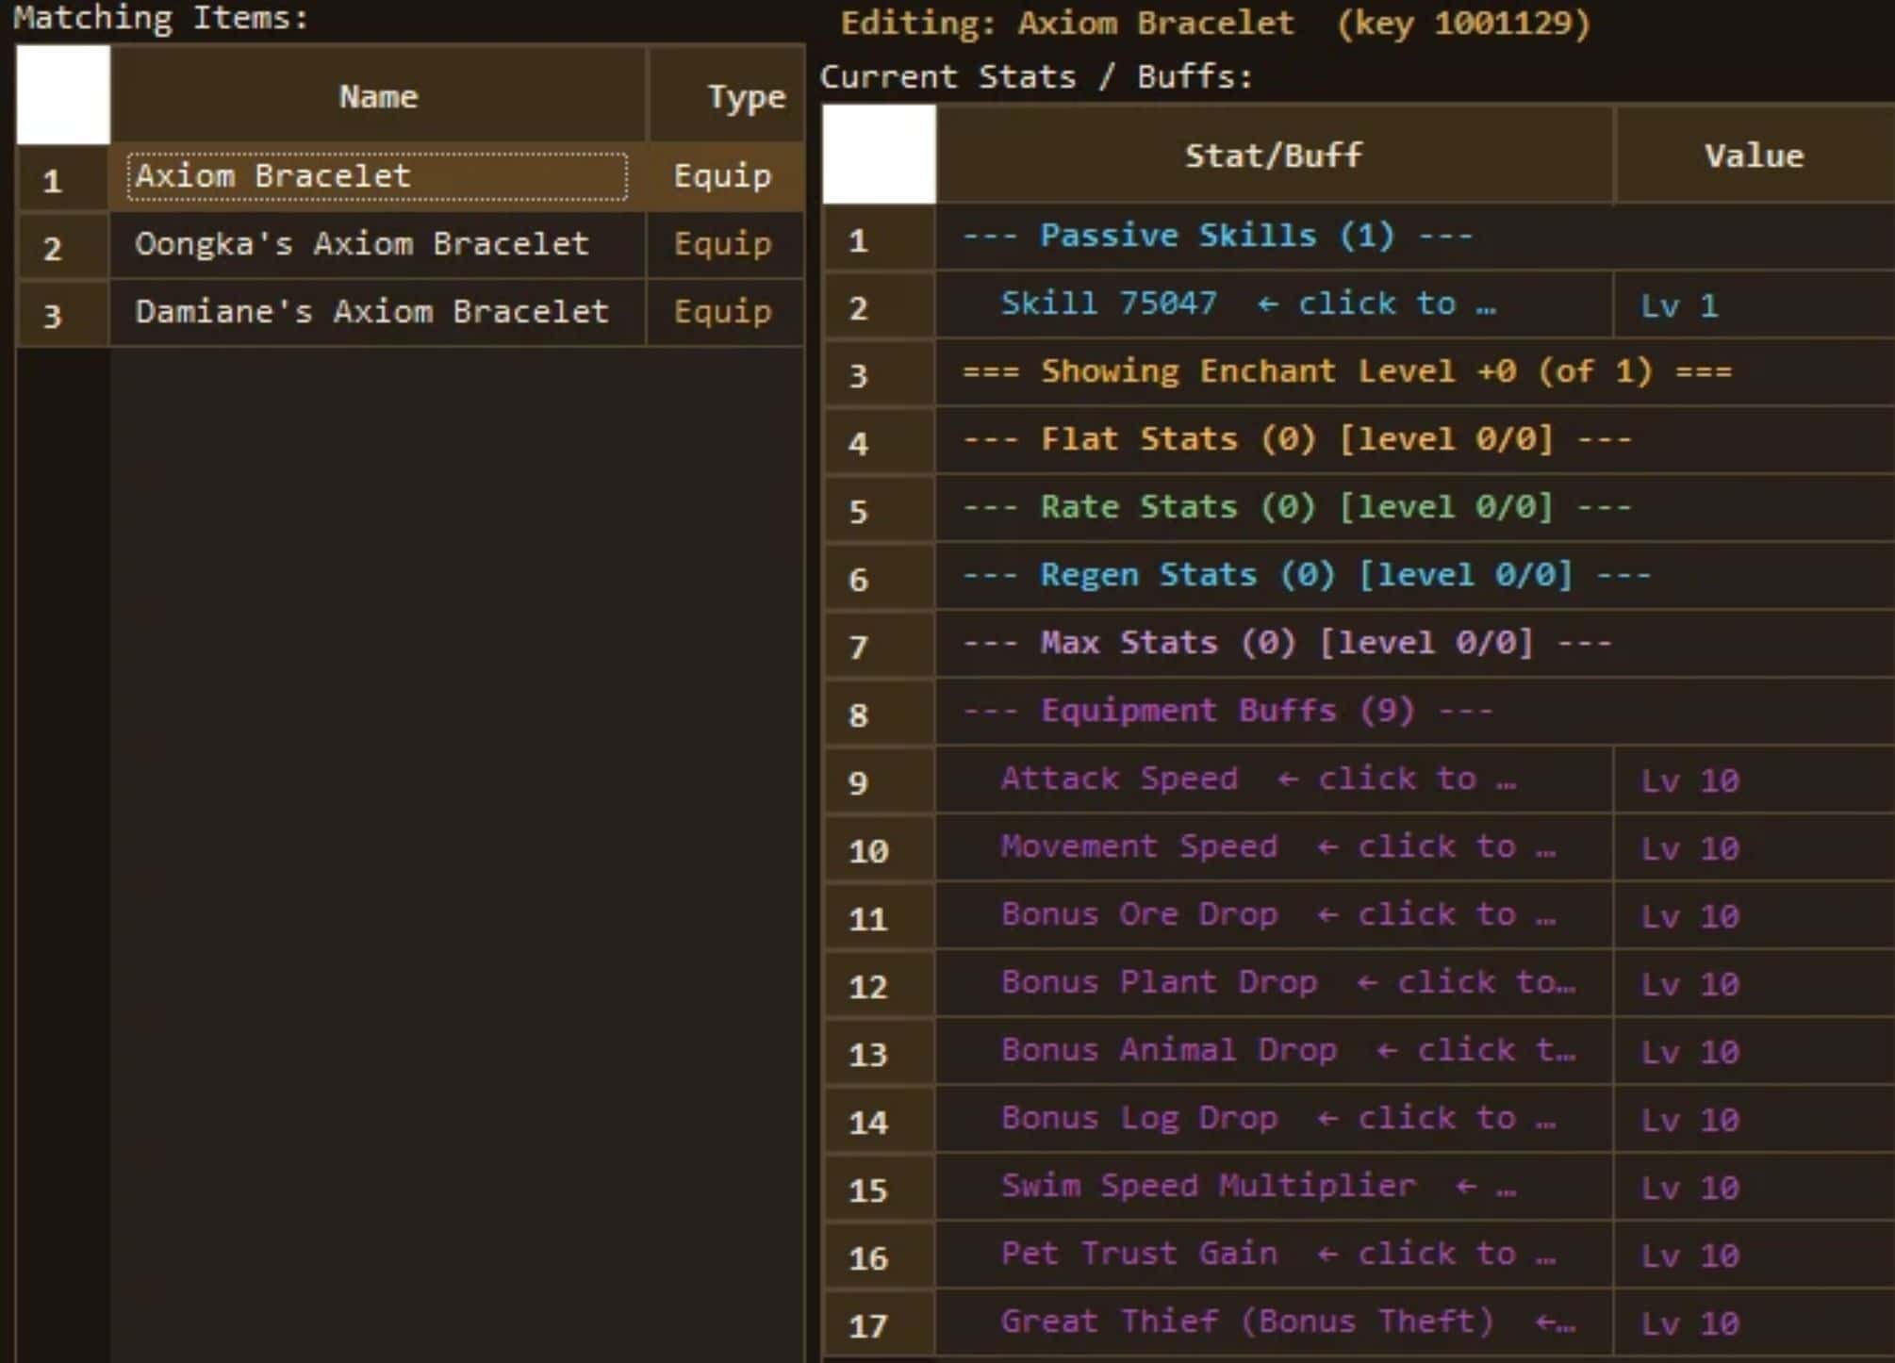Click the Name column header
Viewport: 1895px width, 1363px height.
pos(378,96)
